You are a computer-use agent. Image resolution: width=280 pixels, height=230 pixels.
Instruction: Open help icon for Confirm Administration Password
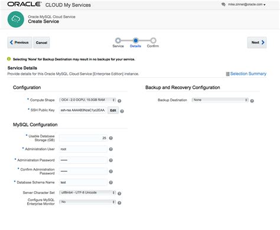coord(111,172)
